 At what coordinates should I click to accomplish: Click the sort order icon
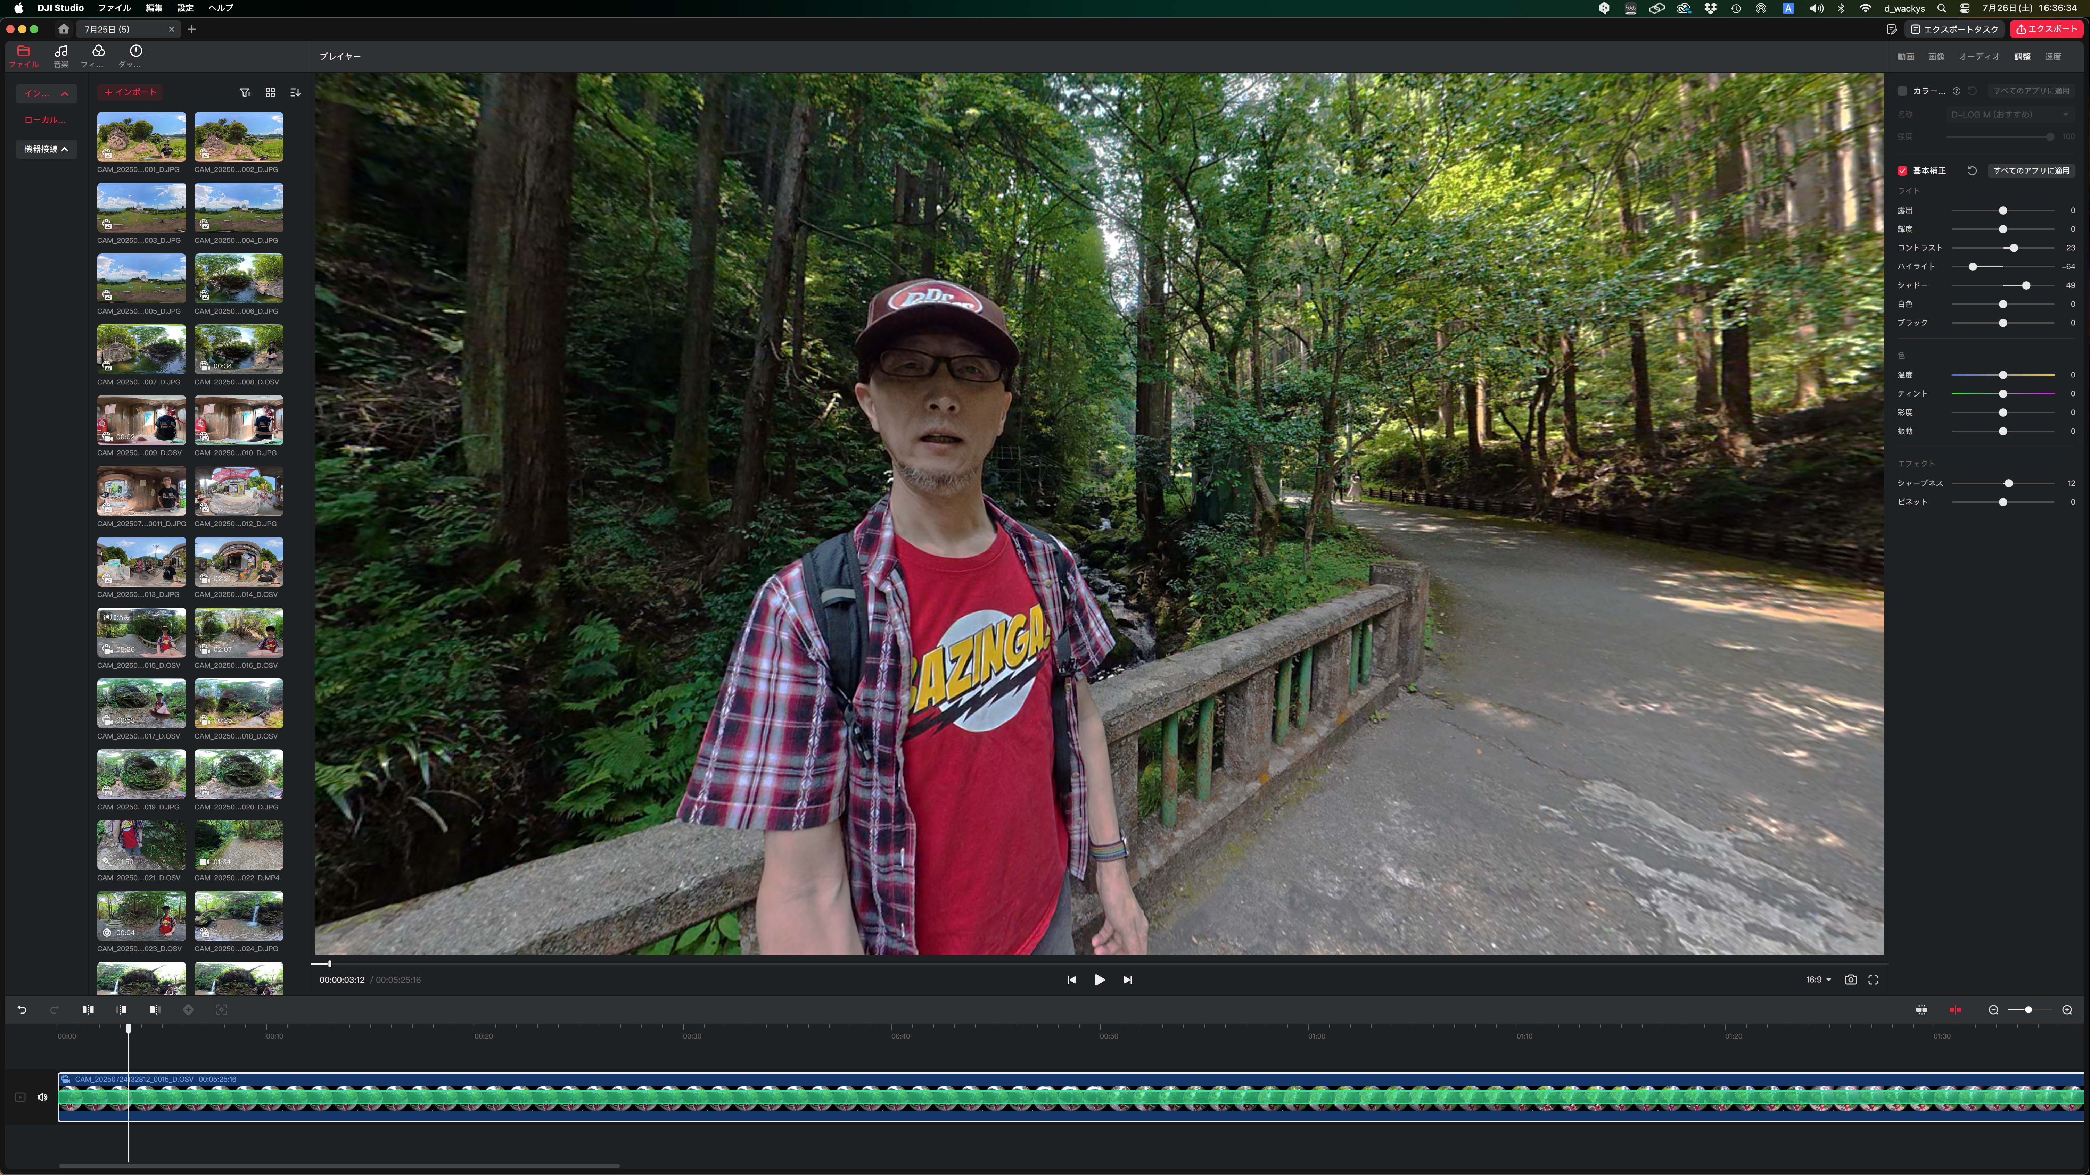click(295, 92)
